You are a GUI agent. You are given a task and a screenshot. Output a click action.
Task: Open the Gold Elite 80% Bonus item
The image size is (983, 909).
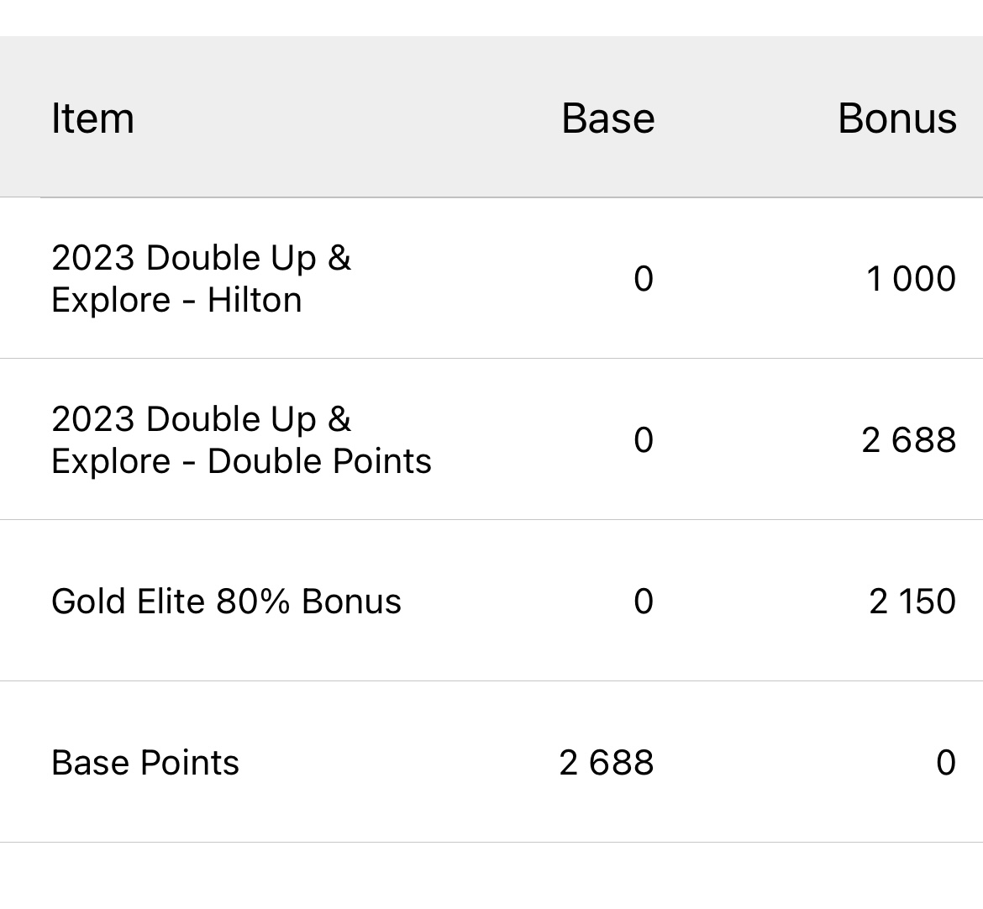click(226, 602)
